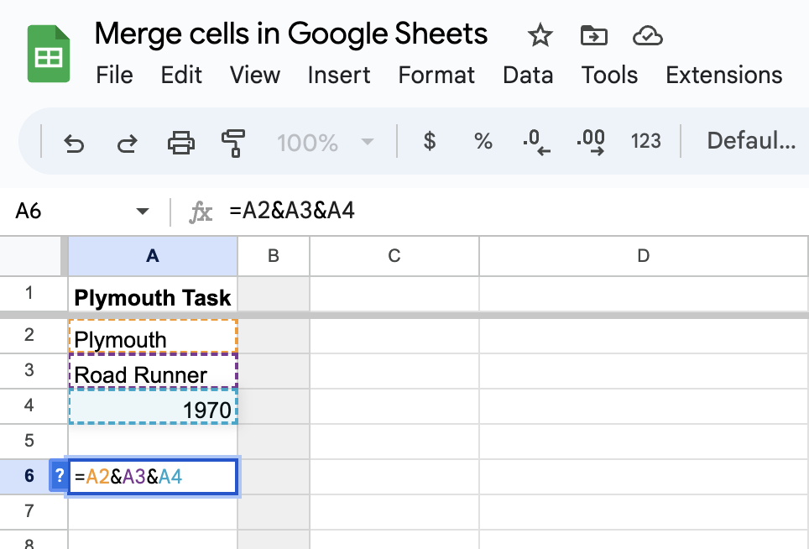Select row 1 header
Screen dimensions: 809x549
click(x=29, y=294)
